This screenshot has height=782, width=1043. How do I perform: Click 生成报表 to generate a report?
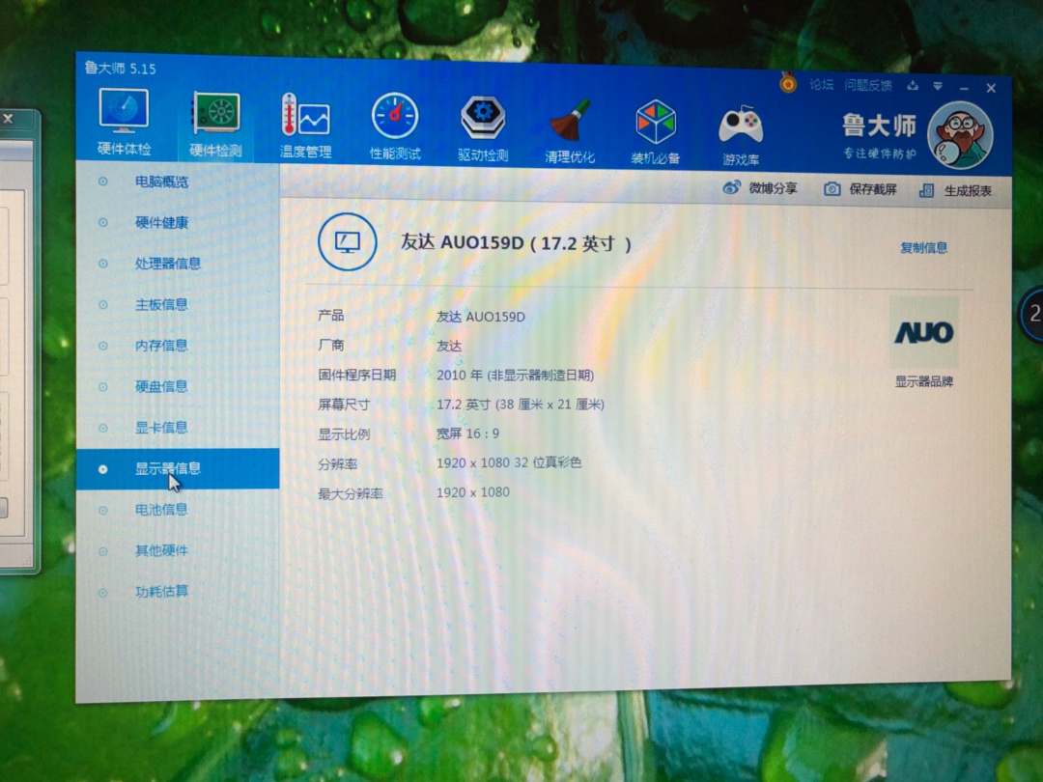(955, 191)
